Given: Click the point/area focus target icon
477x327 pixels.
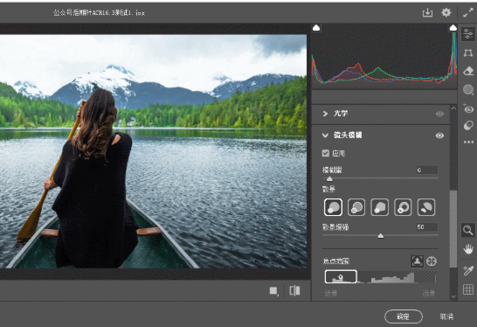Looking at the screenshot, I should pos(432,261).
